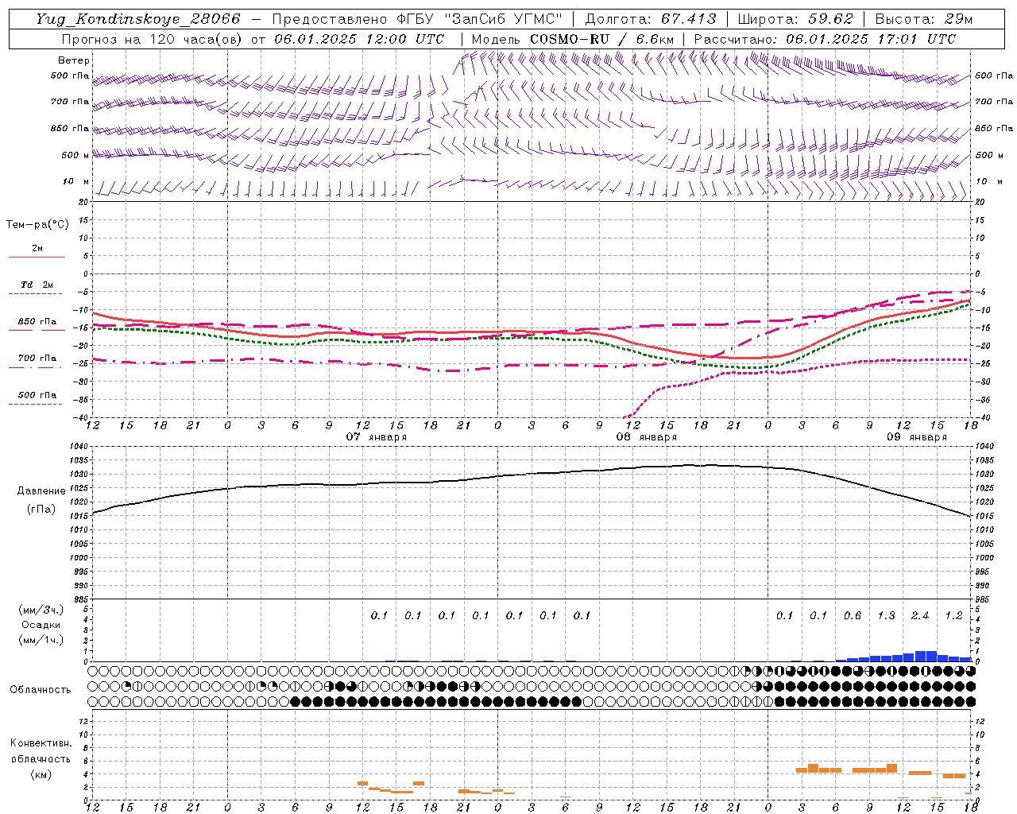This screenshot has height=814, width=1017.
Task: Click the Конвективн. label of convective panel
Action: coord(41,743)
